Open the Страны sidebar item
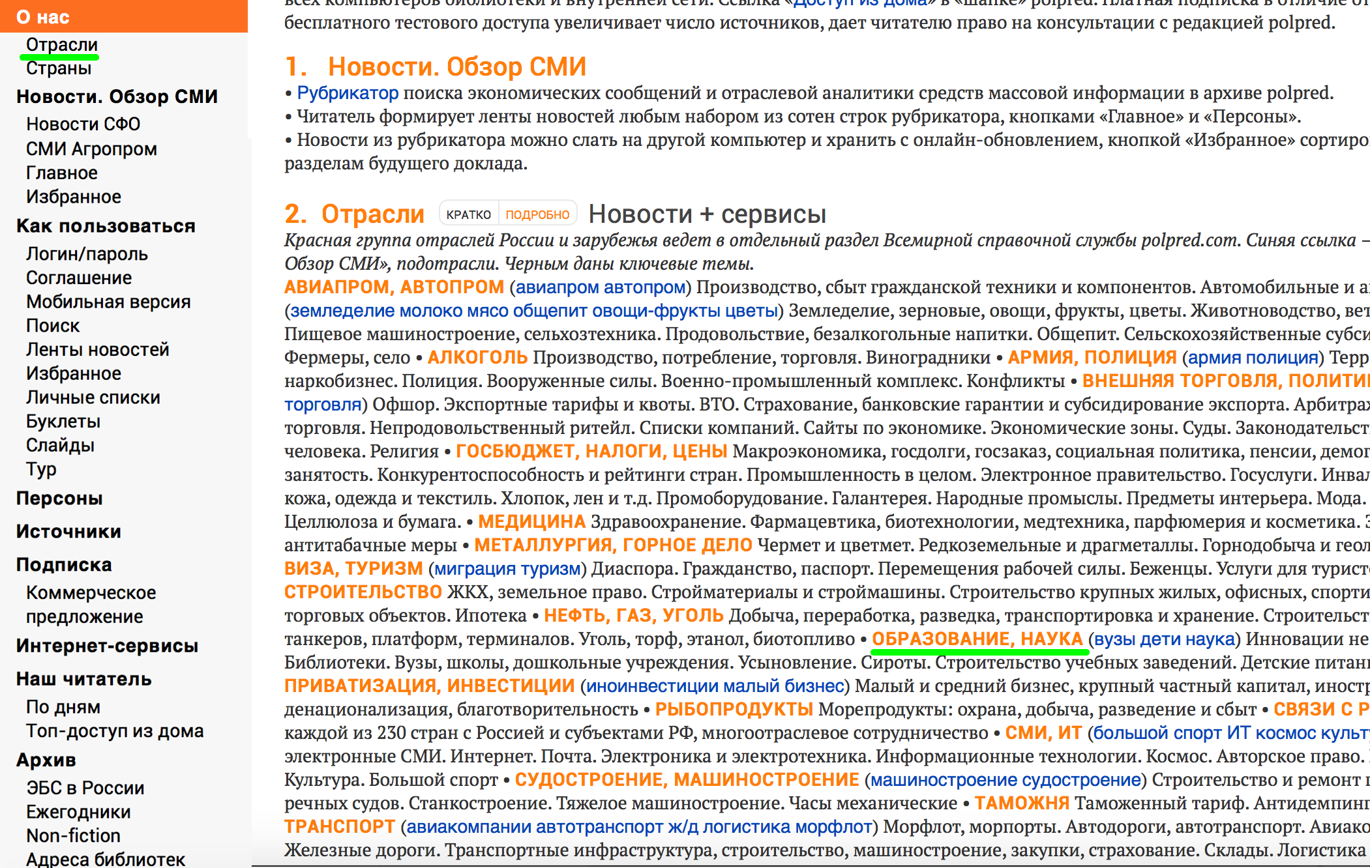 point(59,68)
